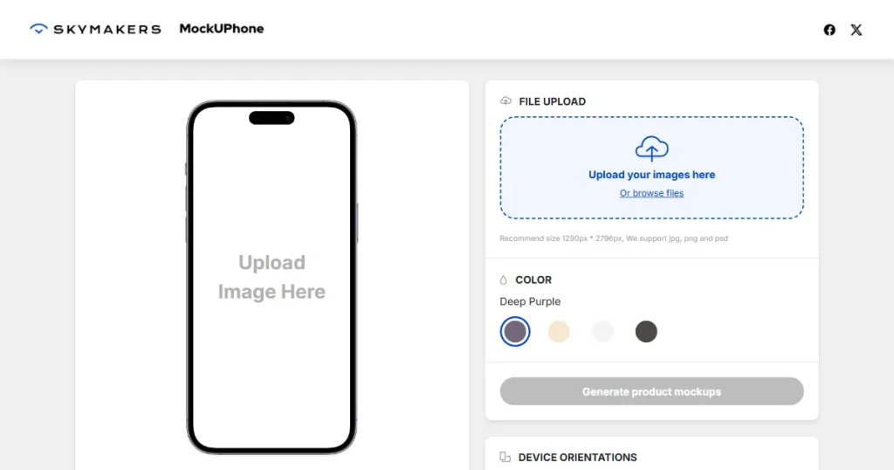Click the FILE UPLOAD heading
Image resolution: width=894 pixels, height=470 pixels.
552,101
